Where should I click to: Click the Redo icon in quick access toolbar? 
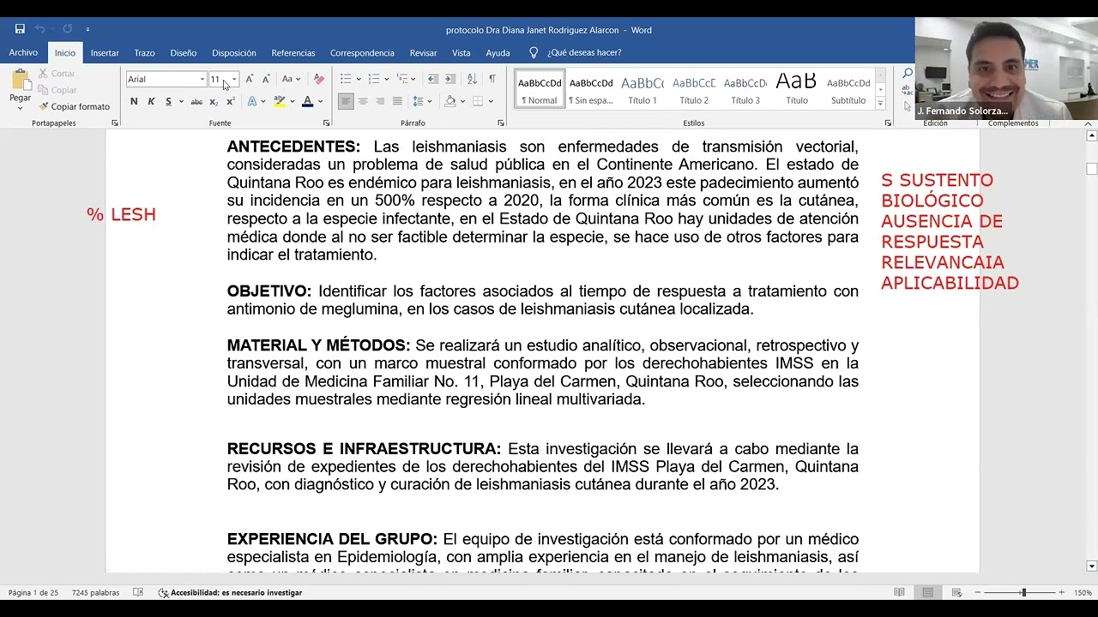[67, 29]
